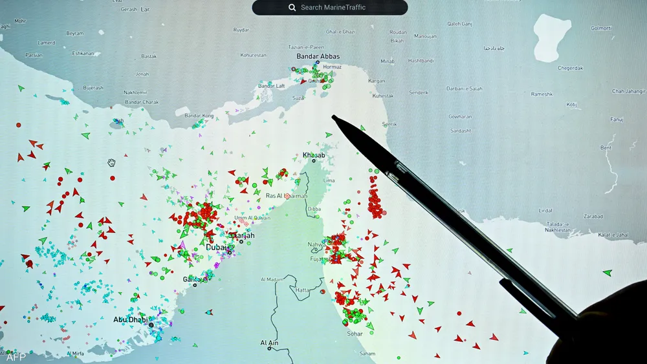Select the Abu Dhabi map label
Screen dimensions: 647x364
click(130, 319)
